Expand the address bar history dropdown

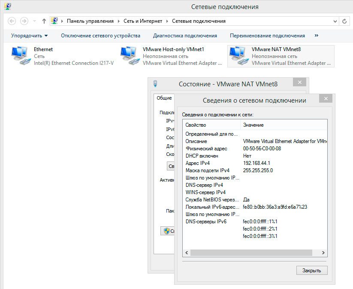(335, 21)
